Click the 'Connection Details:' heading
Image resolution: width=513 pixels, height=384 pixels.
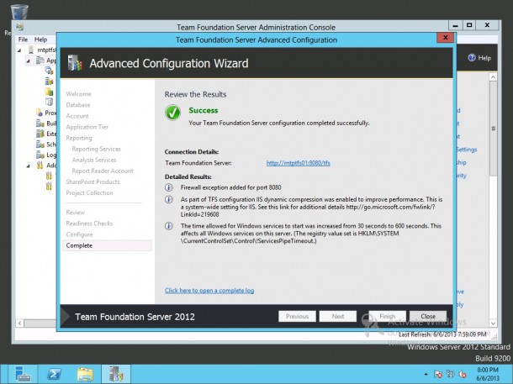coord(192,151)
